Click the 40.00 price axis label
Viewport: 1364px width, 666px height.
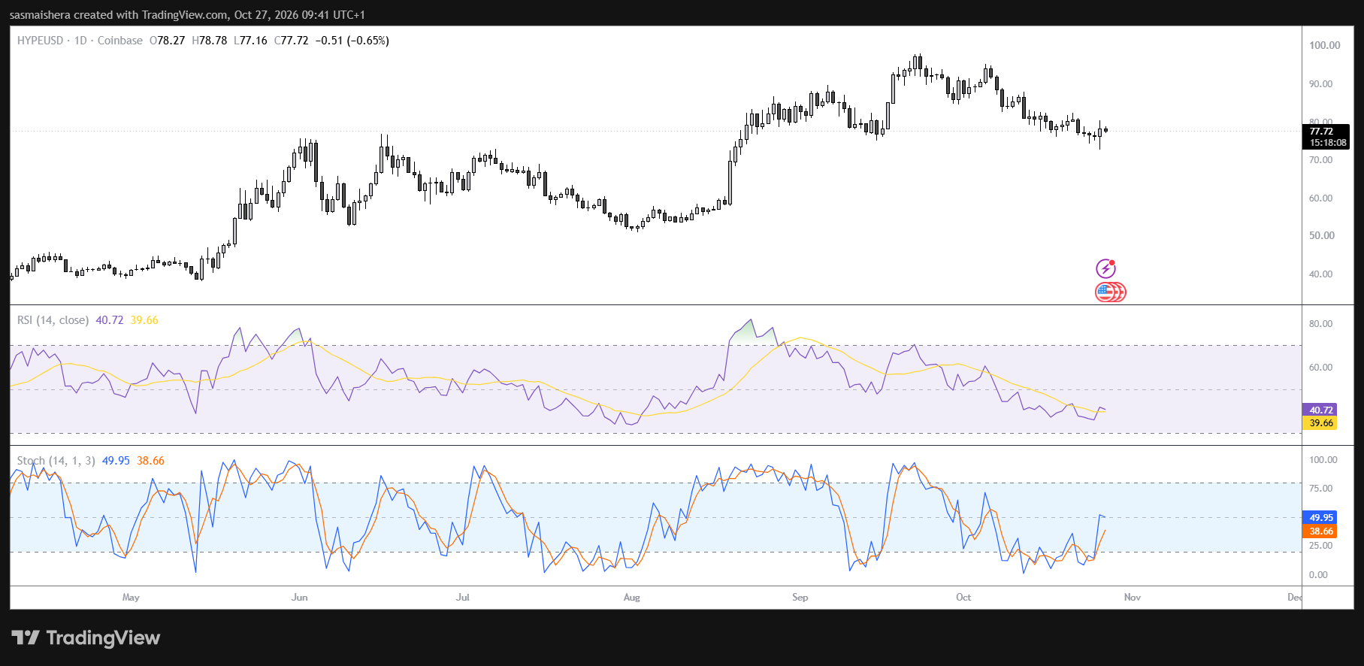click(x=1320, y=274)
